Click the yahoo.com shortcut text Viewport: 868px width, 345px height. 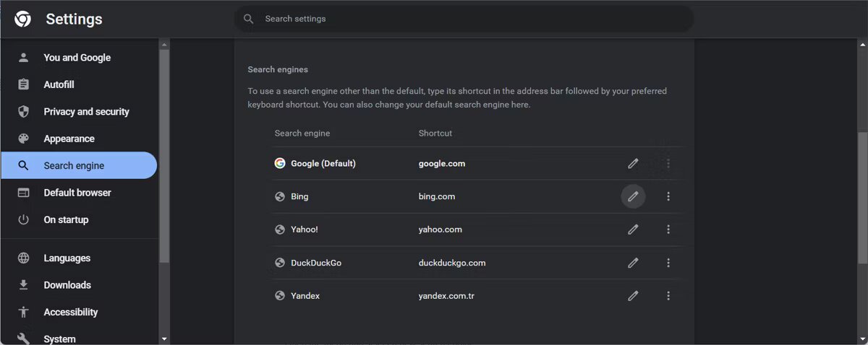click(441, 230)
